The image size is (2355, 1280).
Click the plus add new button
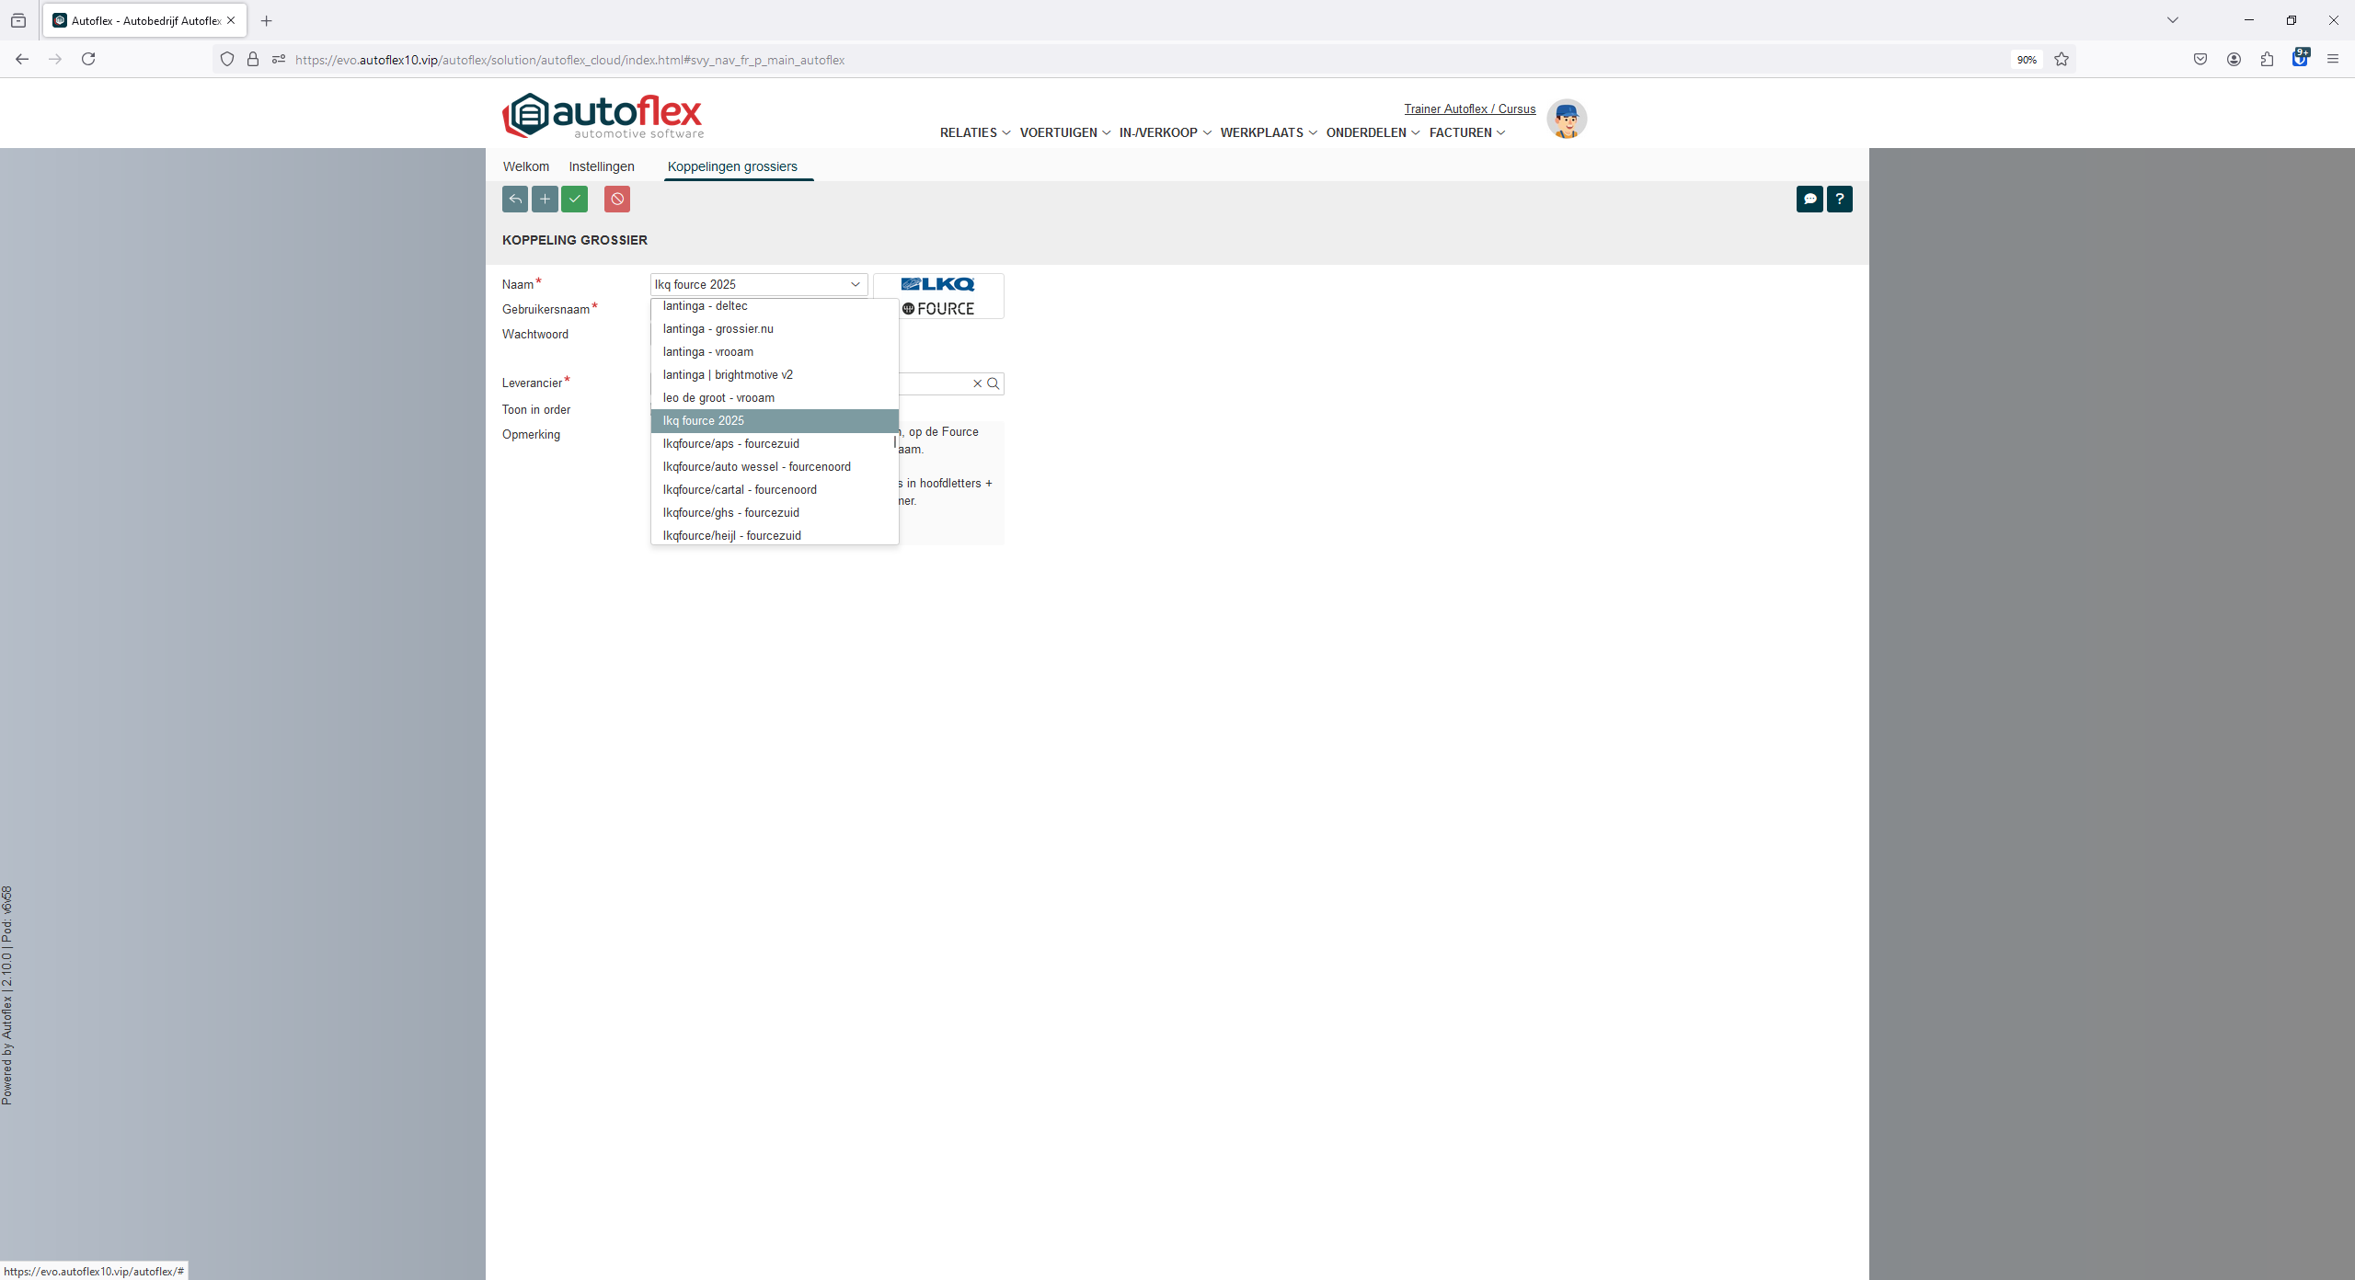[545, 199]
